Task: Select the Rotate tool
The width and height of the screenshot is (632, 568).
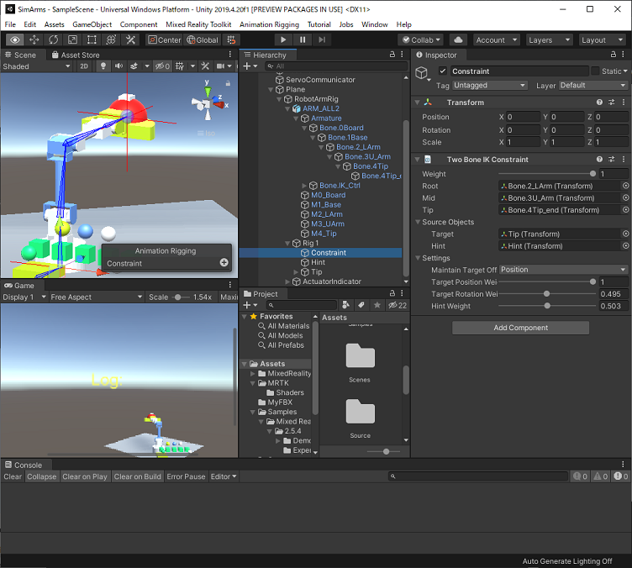Action: [53, 39]
